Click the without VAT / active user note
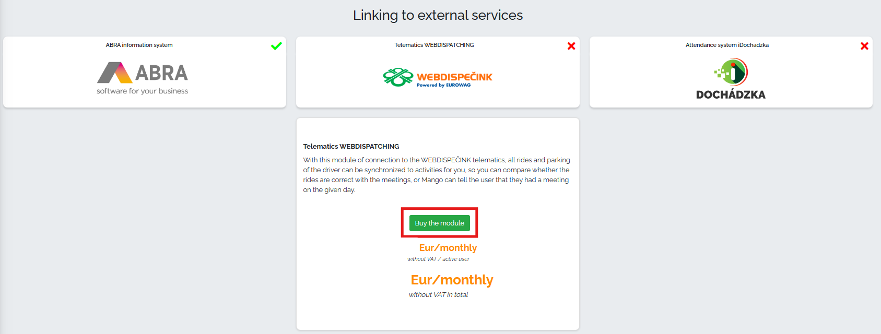Viewport: 881px width, 334px height. click(438, 259)
